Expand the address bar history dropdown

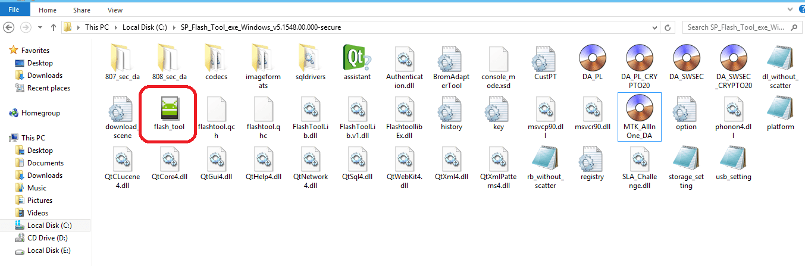pos(656,27)
